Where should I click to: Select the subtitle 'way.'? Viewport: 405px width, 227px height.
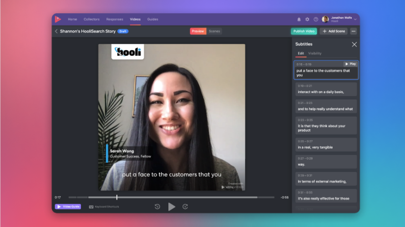[326, 162]
